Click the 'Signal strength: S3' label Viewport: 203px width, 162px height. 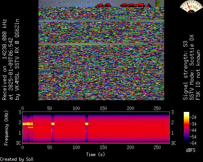pos(185,70)
